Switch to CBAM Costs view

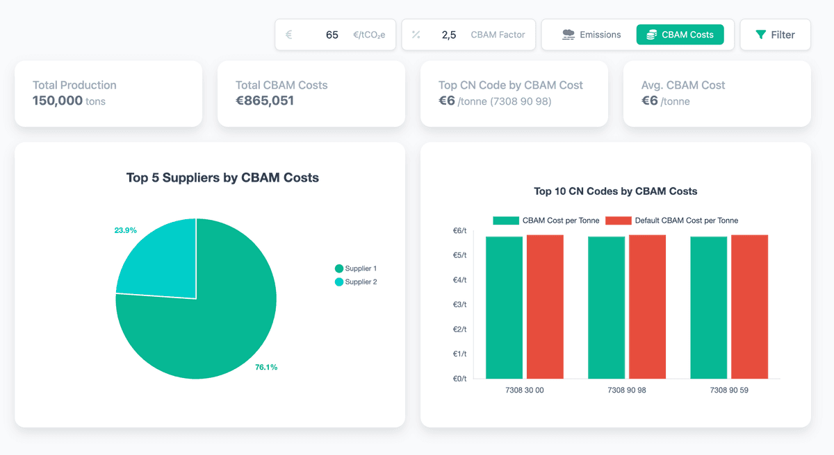680,35
